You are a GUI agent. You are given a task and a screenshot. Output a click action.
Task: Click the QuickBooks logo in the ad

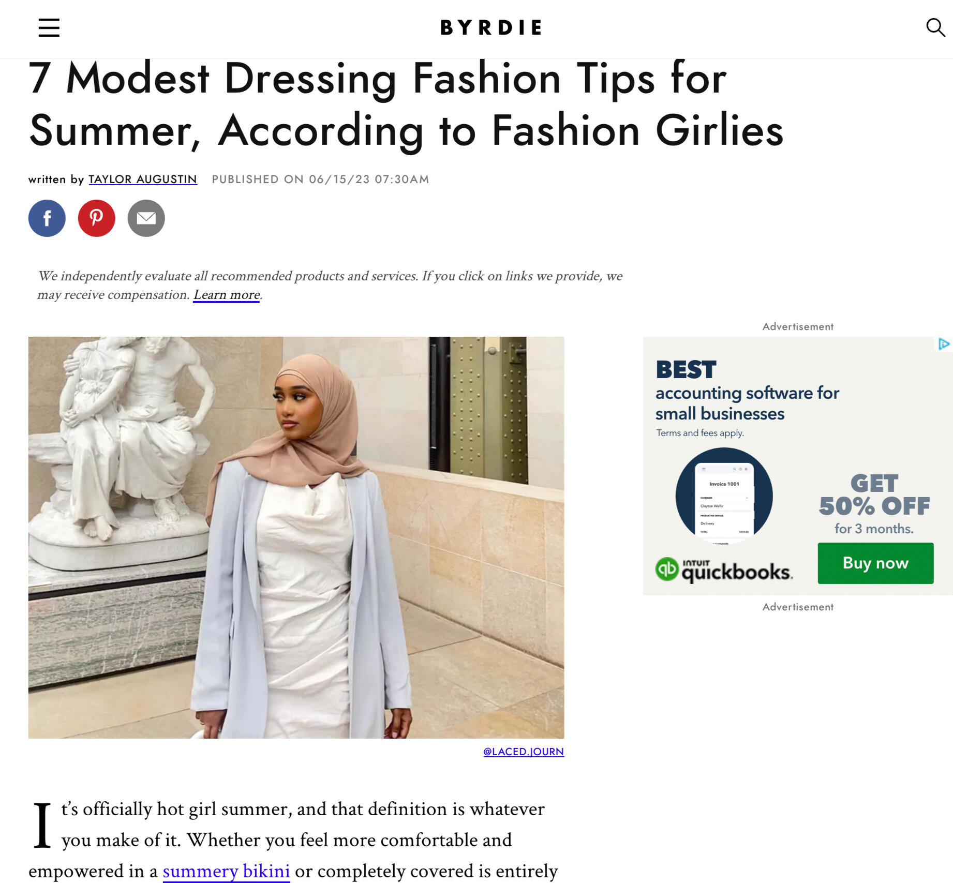pyautogui.click(x=724, y=570)
